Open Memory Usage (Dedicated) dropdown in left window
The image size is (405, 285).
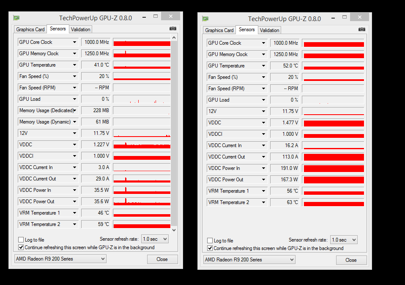click(75, 110)
